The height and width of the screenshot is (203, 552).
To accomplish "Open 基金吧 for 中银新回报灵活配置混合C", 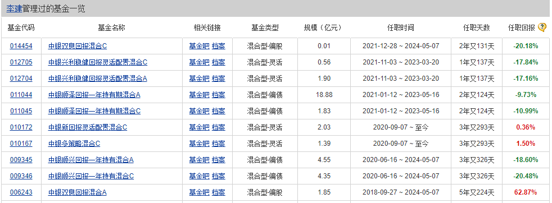I will (199, 127).
